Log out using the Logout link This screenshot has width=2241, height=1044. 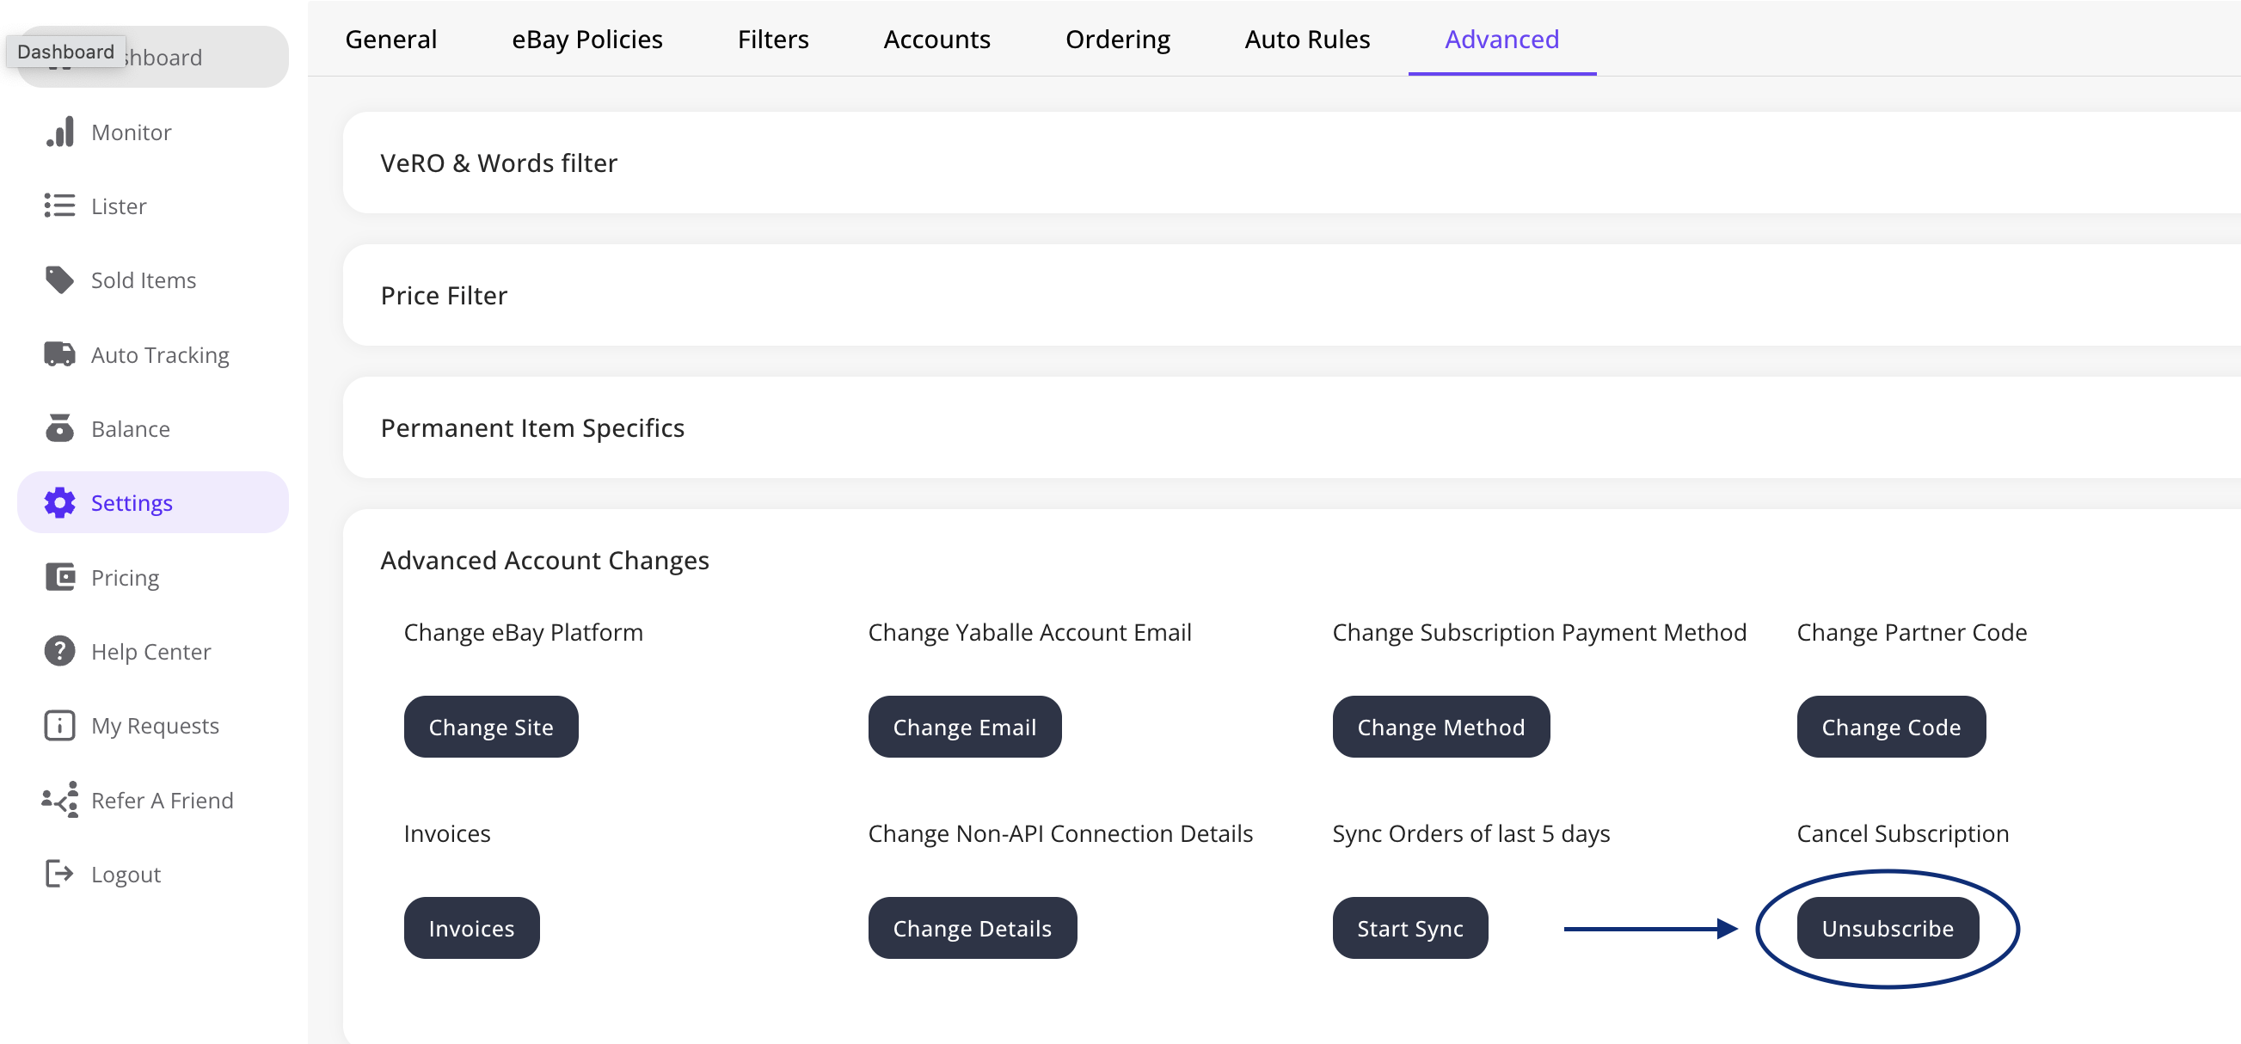click(x=153, y=874)
